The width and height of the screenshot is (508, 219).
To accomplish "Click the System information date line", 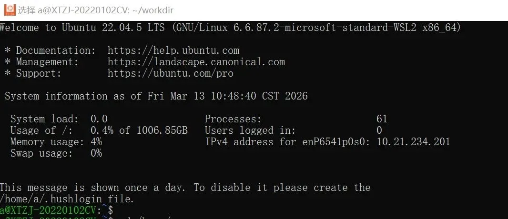I will point(156,96).
